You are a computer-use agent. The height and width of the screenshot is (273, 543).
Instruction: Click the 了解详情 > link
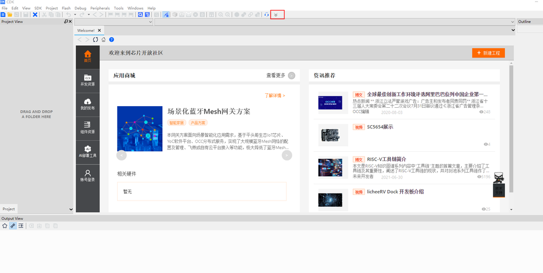click(275, 96)
